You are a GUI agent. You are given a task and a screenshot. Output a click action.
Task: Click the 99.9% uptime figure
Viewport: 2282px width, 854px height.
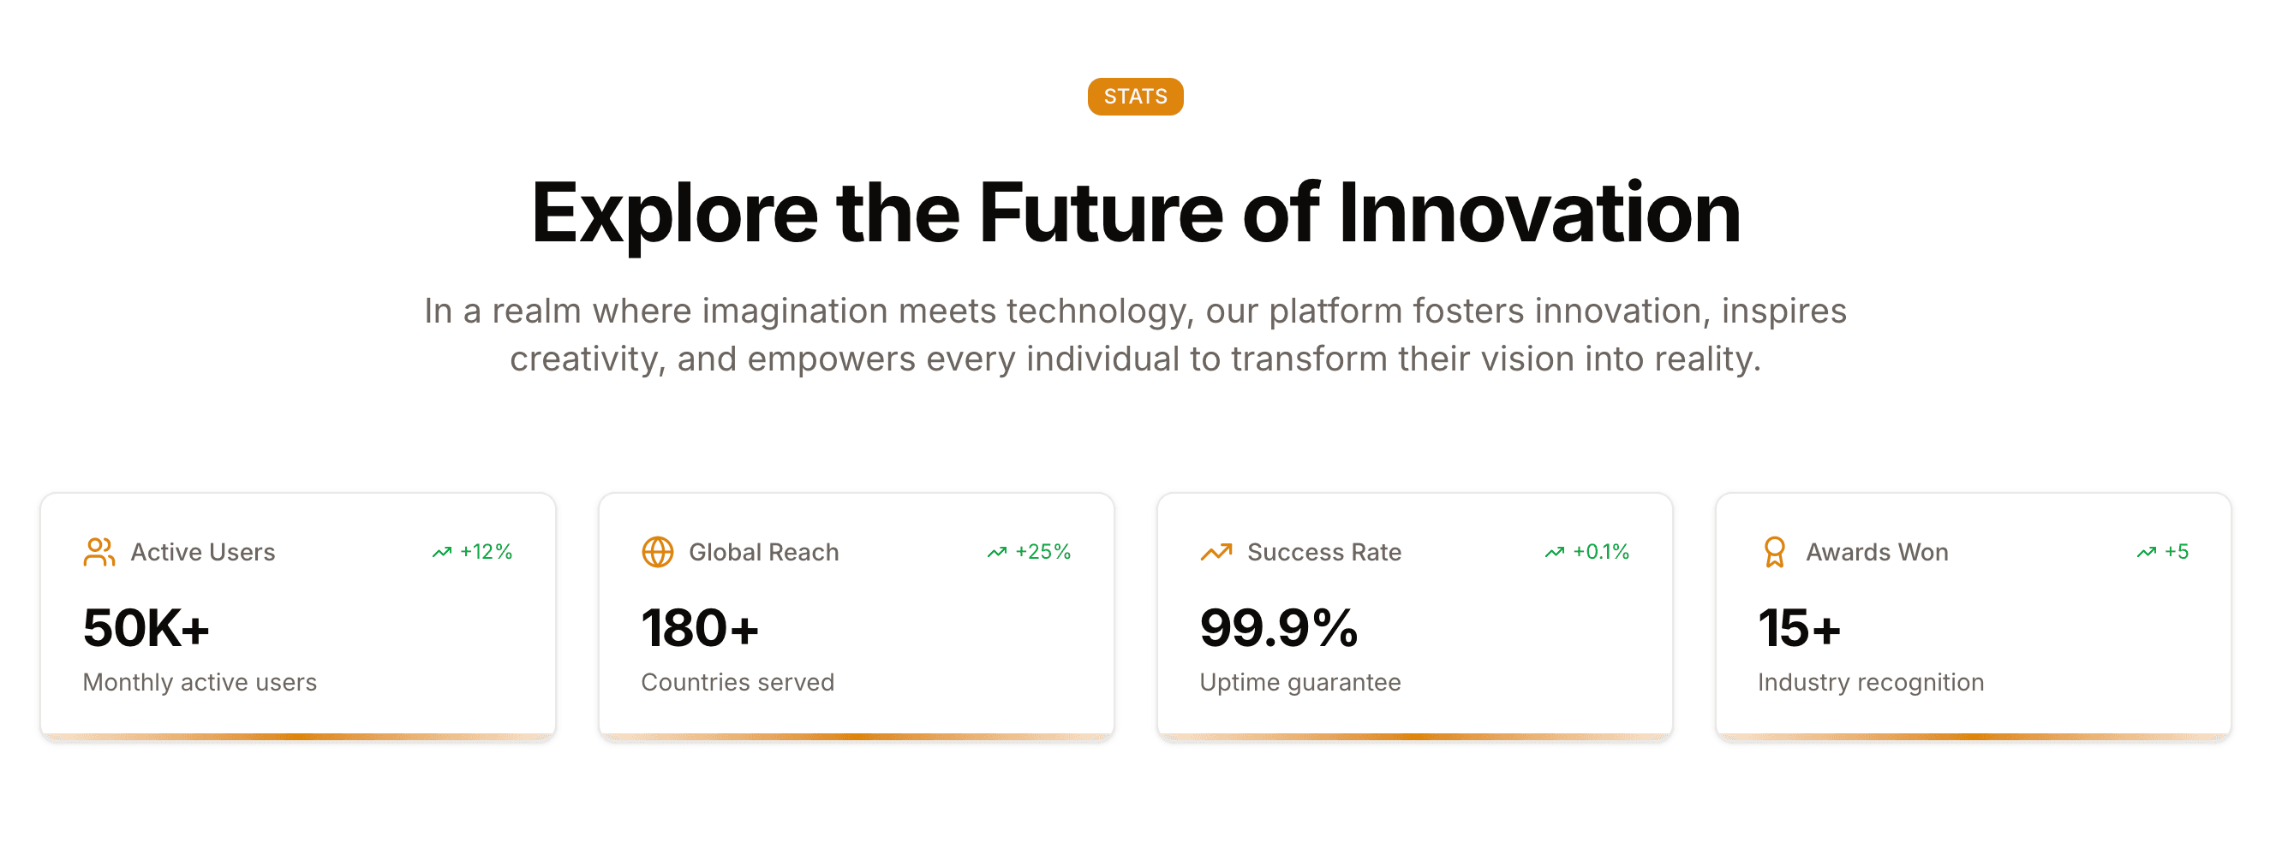pyautogui.click(x=1278, y=628)
